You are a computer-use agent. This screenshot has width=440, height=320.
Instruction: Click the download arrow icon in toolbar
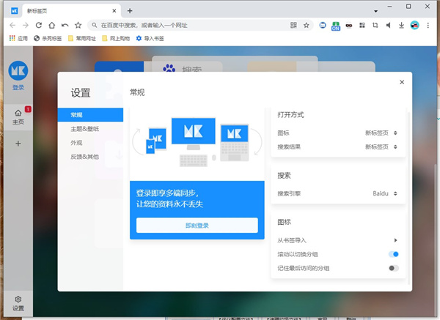pyautogui.click(x=401, y=25)
